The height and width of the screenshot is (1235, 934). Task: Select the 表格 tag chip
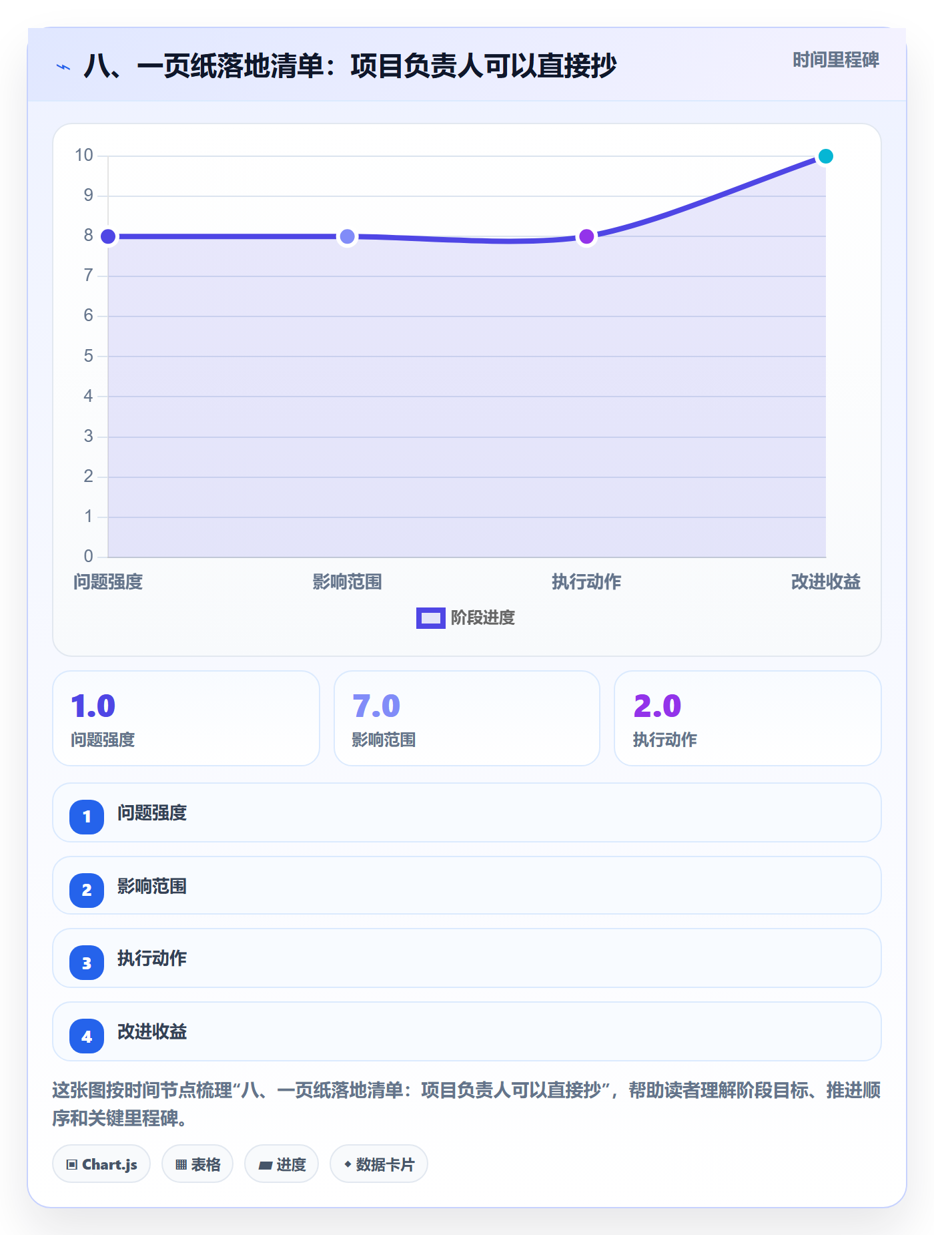pyautogui.click(x=197, y=1164)
